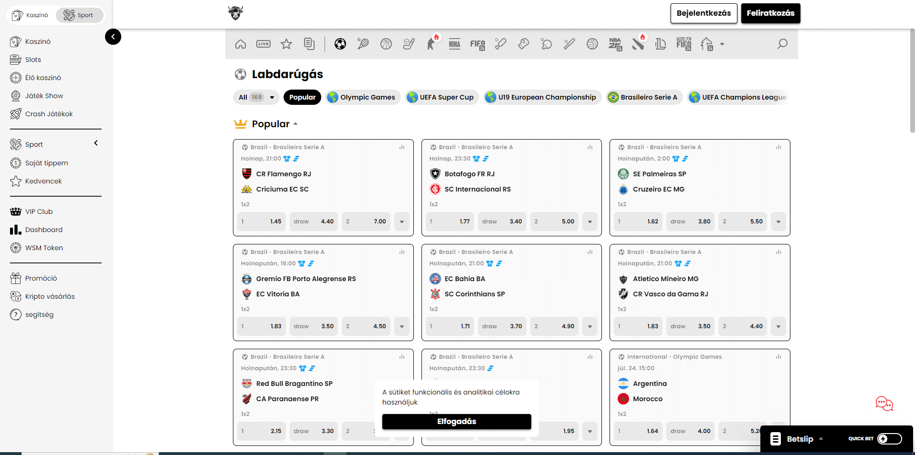Select the Volta FIFA 24 icon
The height and width of the screenshot is (455, 915).
click(x=684, y=44)
